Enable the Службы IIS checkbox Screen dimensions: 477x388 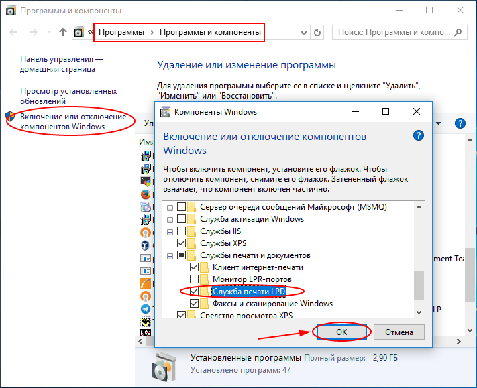[181, 231]
